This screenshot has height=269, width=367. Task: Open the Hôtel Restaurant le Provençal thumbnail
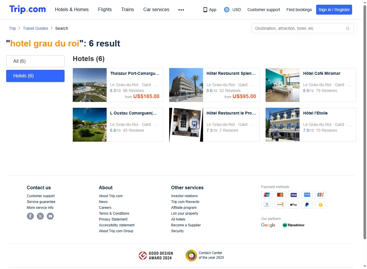[x=186, y=125]
